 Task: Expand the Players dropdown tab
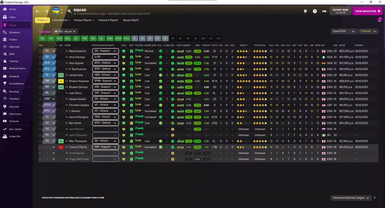pyautogui.click(x=42, y=20)
